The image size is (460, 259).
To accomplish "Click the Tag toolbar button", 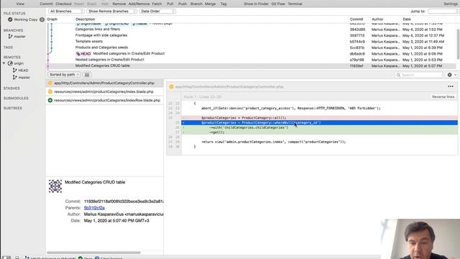I will click(224, 4).
